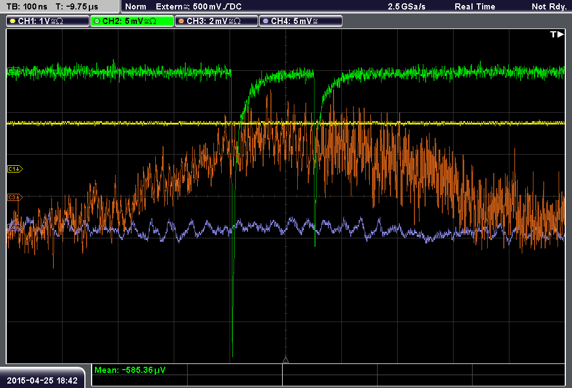Click the 2.5 GSa/s sample rate readout
Viewport: 572px width, 388px height.
tap(407, 7)
